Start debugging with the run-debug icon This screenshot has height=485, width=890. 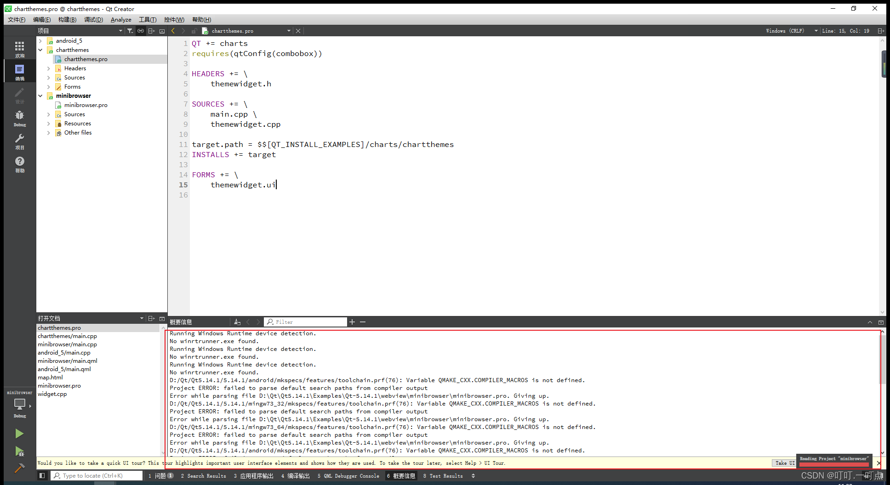click(19, 451)
